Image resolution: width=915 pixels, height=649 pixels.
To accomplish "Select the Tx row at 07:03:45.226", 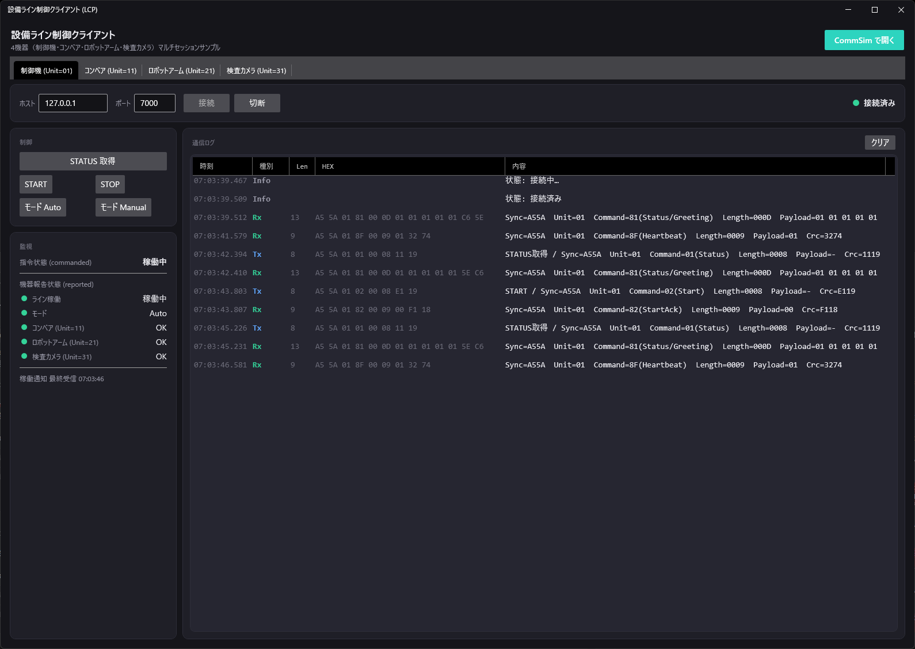I will point(544,328).
